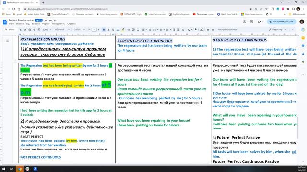Open the Calibri font dropdown
Viewport: 307px width, 172px height.
pyautogui.click(x=79, y=30)
